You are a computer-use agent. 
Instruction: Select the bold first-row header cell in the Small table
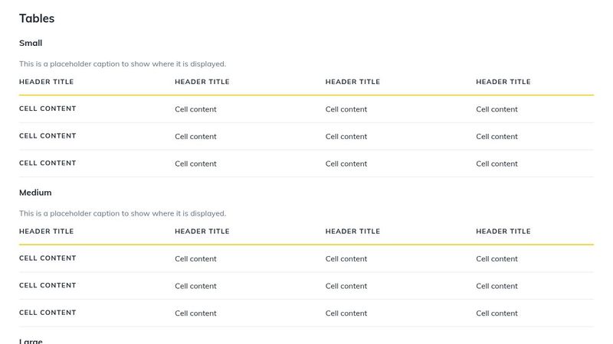(48, 109)
